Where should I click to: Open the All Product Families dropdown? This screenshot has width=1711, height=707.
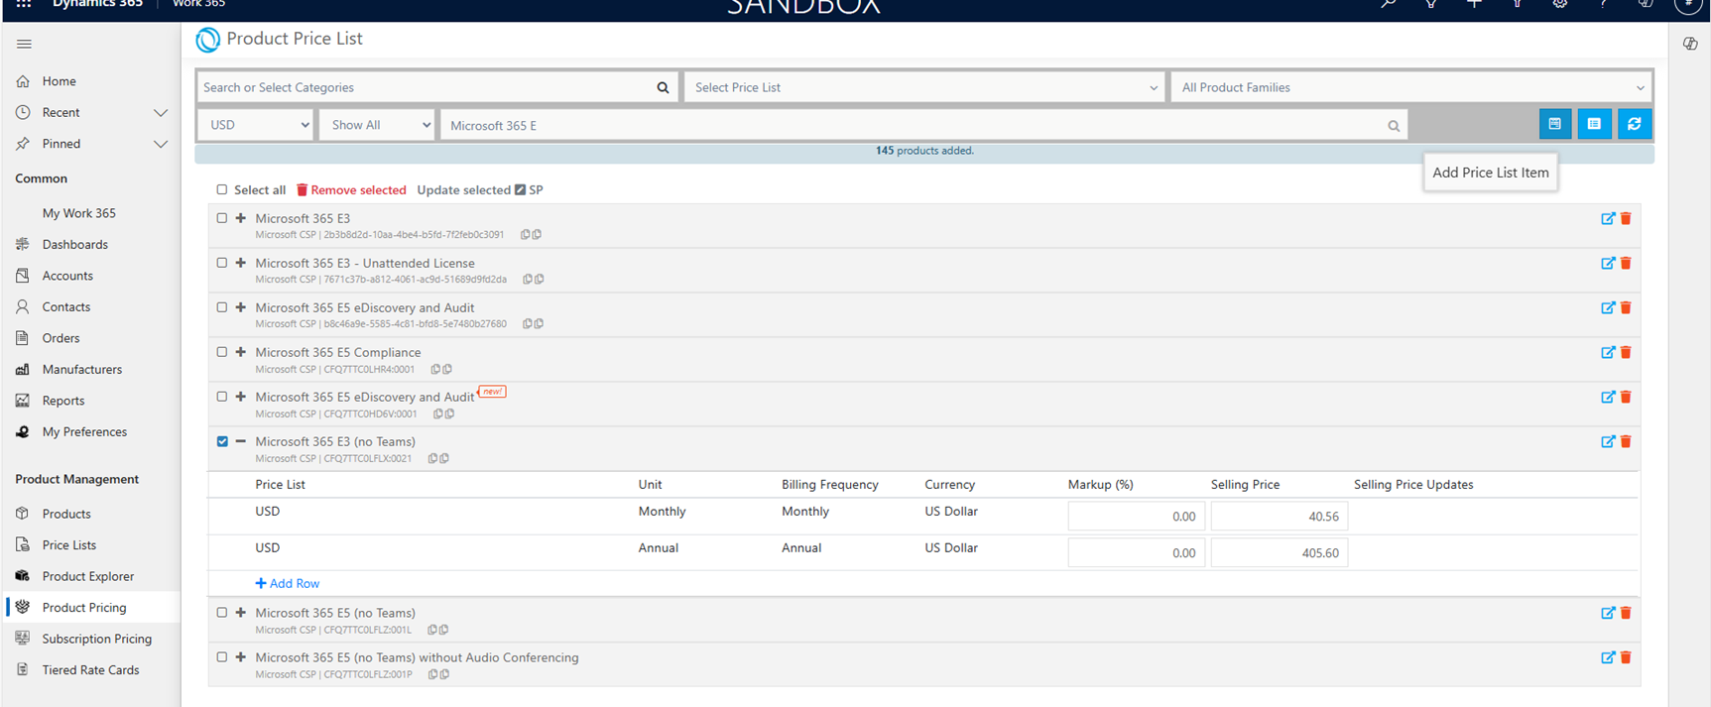[x=1410, y=87]
